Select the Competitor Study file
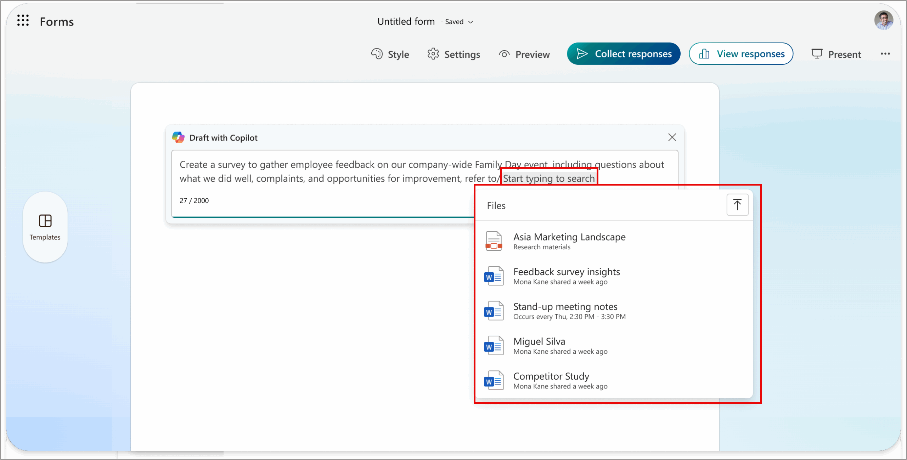Viewport: 907px width, 460px height. click(614, 380)
